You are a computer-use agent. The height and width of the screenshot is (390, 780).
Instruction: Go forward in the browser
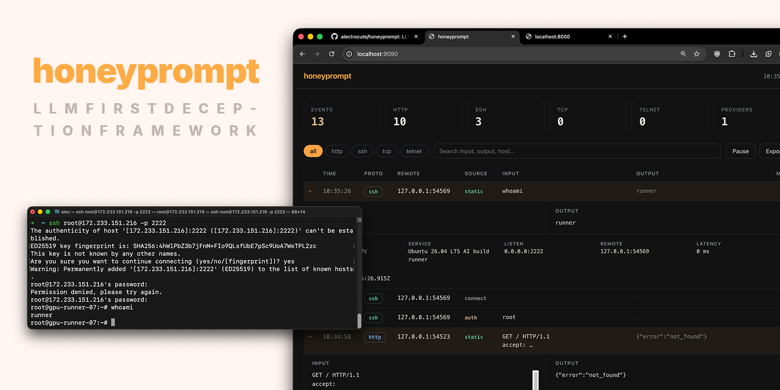point(317,54)
